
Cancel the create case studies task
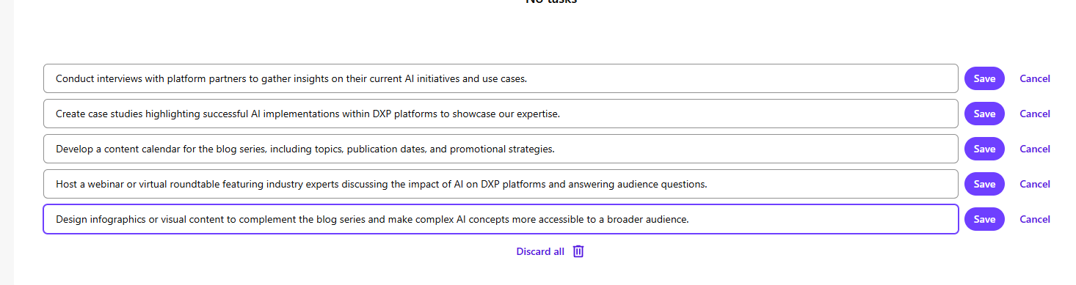point(1035,114)
